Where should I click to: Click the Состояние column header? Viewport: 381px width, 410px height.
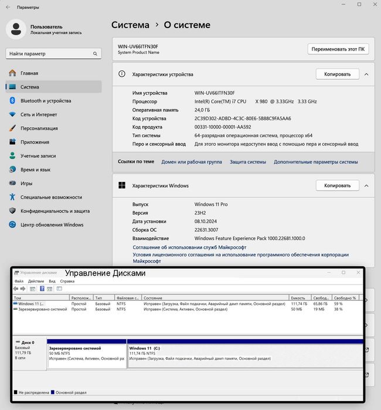coord(215,298)
